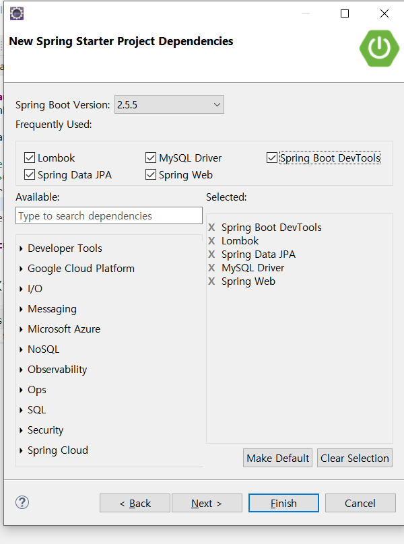Screen dimensions: 404x544
Task: Select MySQL Driver in Selected list
Action: coord(253,268)
